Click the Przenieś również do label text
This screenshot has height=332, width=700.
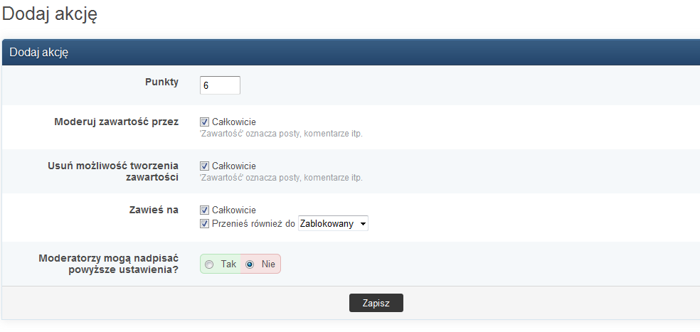(253, 224)
